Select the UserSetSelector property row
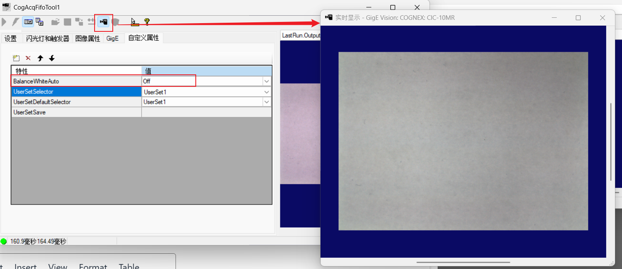 tap(76, 92)
